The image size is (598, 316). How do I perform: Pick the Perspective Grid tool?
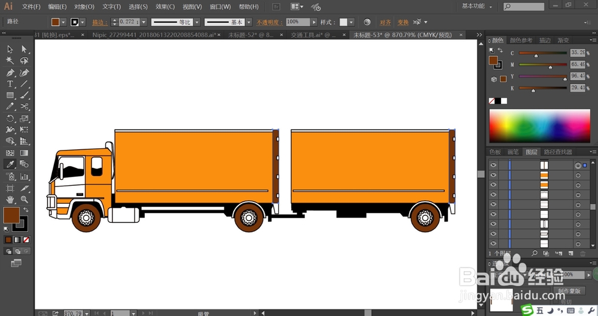pos(24,141)
